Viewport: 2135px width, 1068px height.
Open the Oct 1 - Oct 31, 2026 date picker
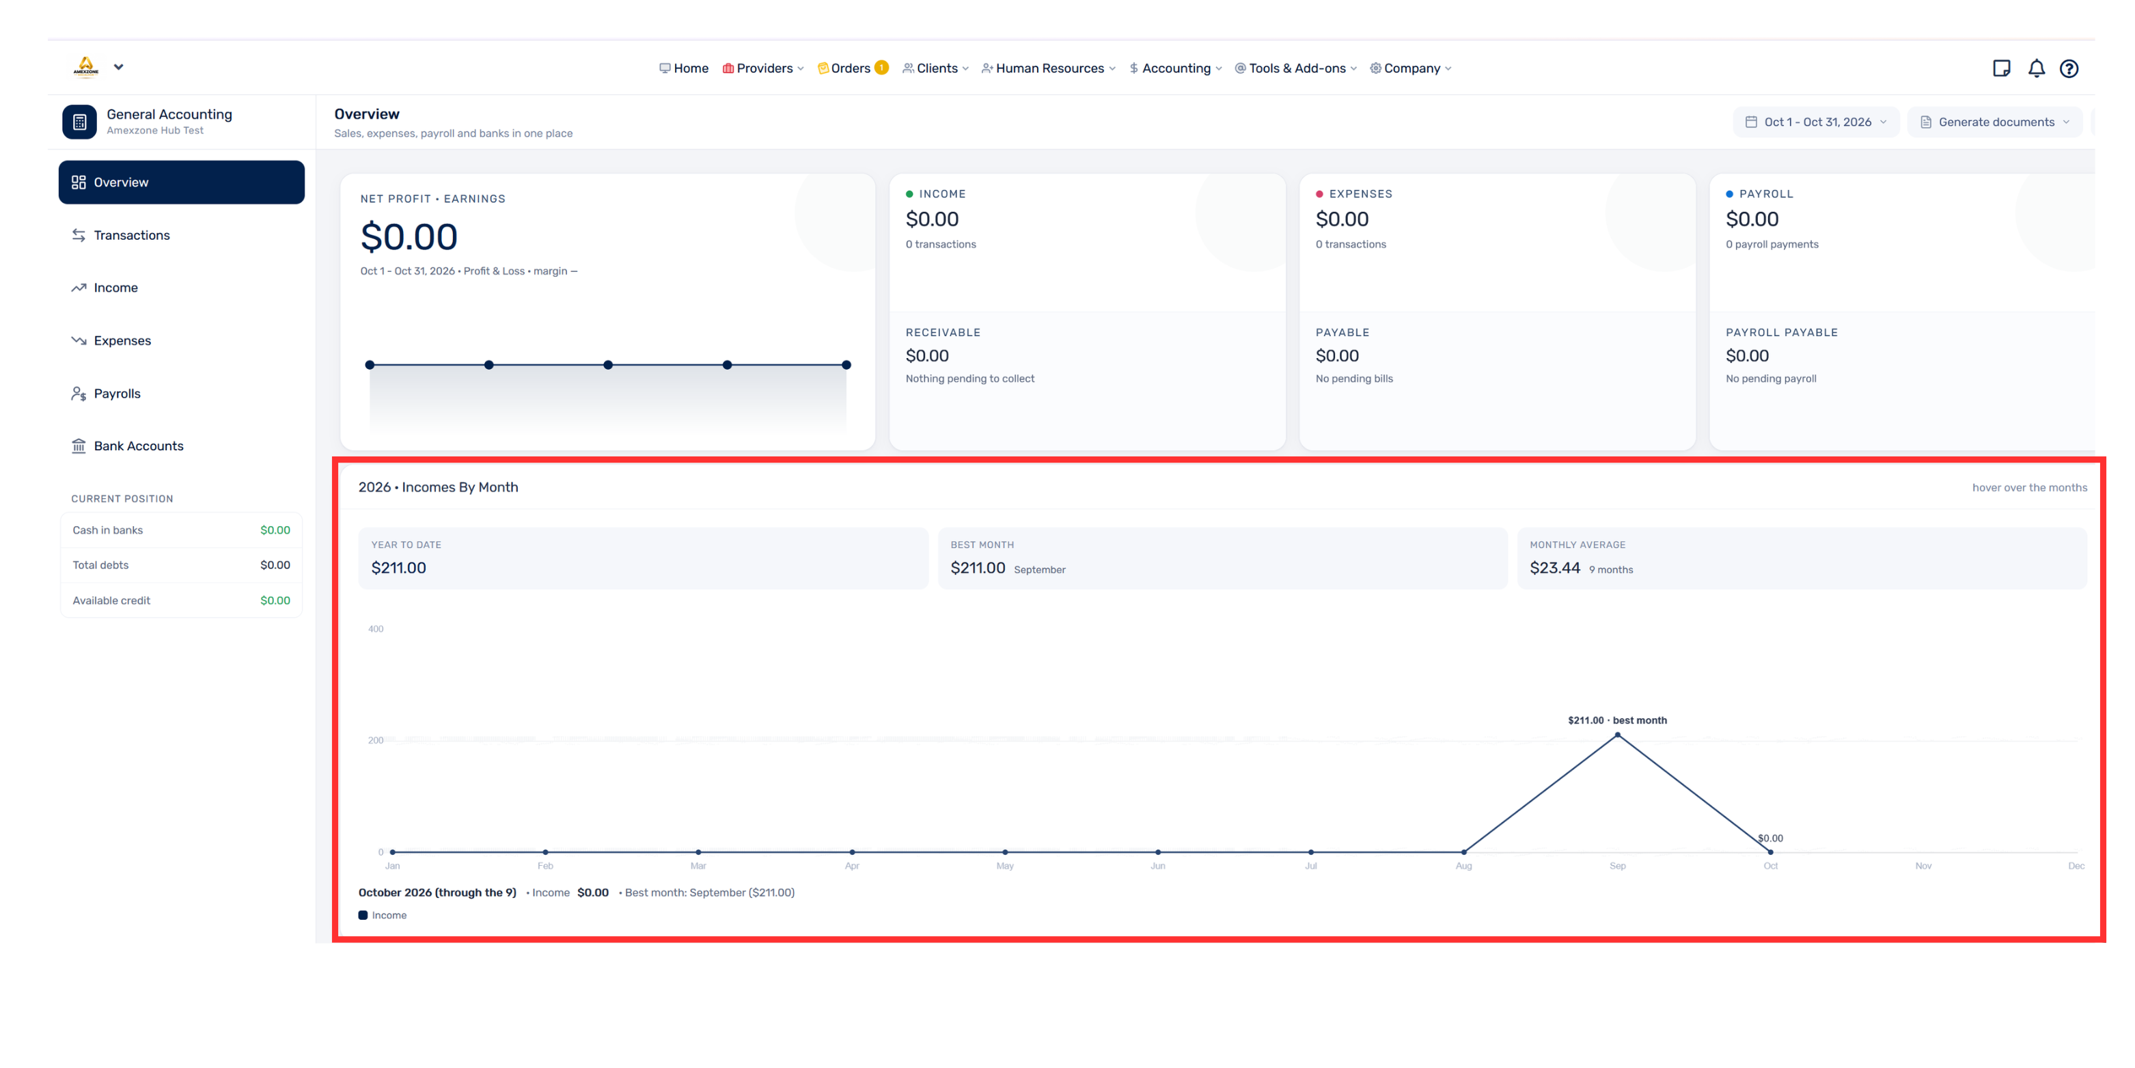[1815, 122]
